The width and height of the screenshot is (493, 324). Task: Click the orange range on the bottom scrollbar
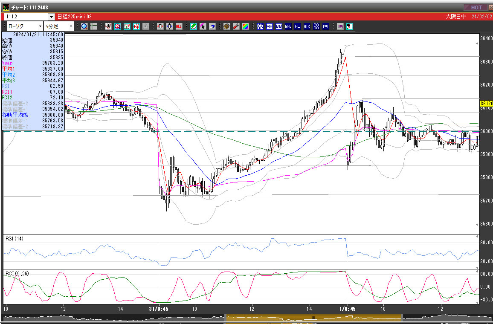click(314, 318)
